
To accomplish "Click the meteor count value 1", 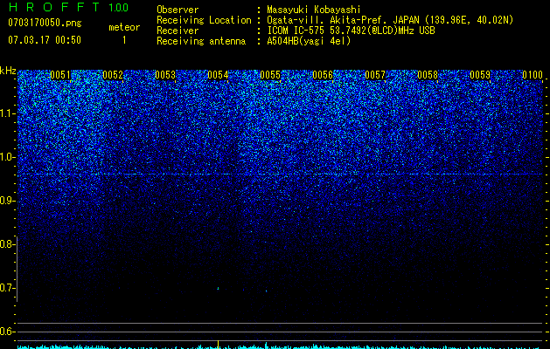I will 124,40.
